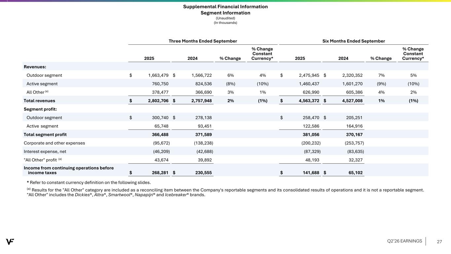Click the Six Months Ended September header

[354, 41]
